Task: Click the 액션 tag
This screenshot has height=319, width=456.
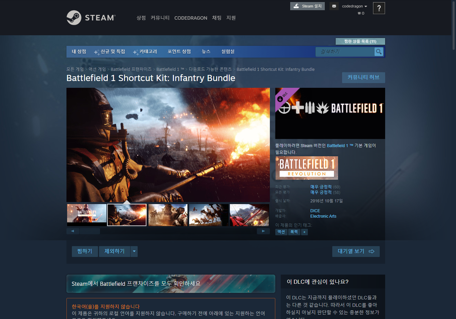Action: [x=281, y=232]
